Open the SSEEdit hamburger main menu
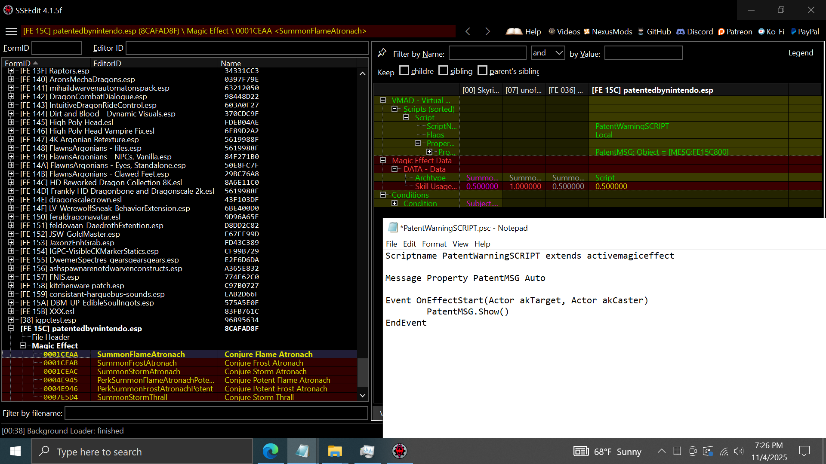This screenshot has width=826, height=464. pos(11,31)
